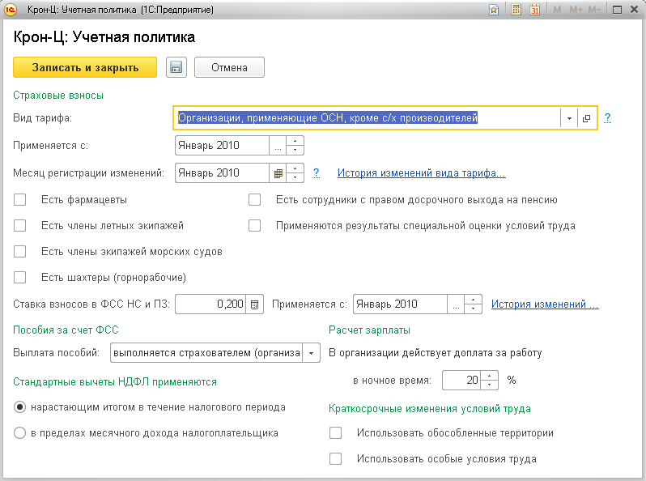Increase the night-time surcharge percent with the up spinner
Viewport: 646px width, 481px height.
click(x=489, y=375)
